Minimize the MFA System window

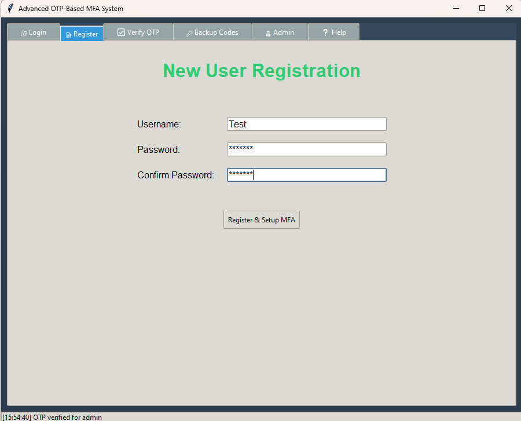tap(456, 9)
